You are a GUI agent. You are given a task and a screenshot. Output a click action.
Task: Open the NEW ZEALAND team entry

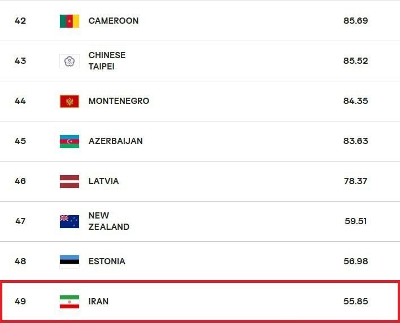pos(109,221)
